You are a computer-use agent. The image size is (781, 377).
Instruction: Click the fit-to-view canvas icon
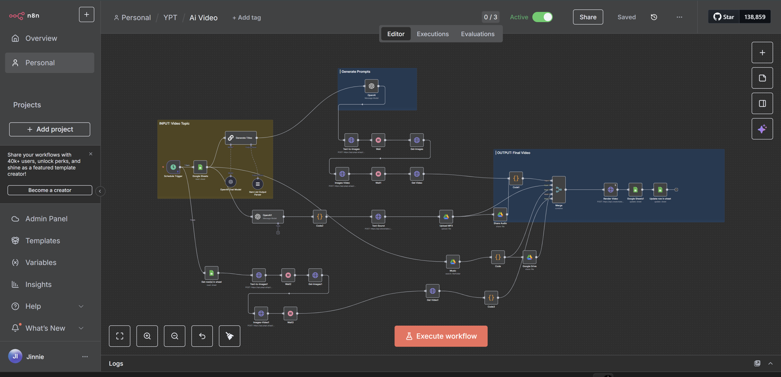[120, 336]
